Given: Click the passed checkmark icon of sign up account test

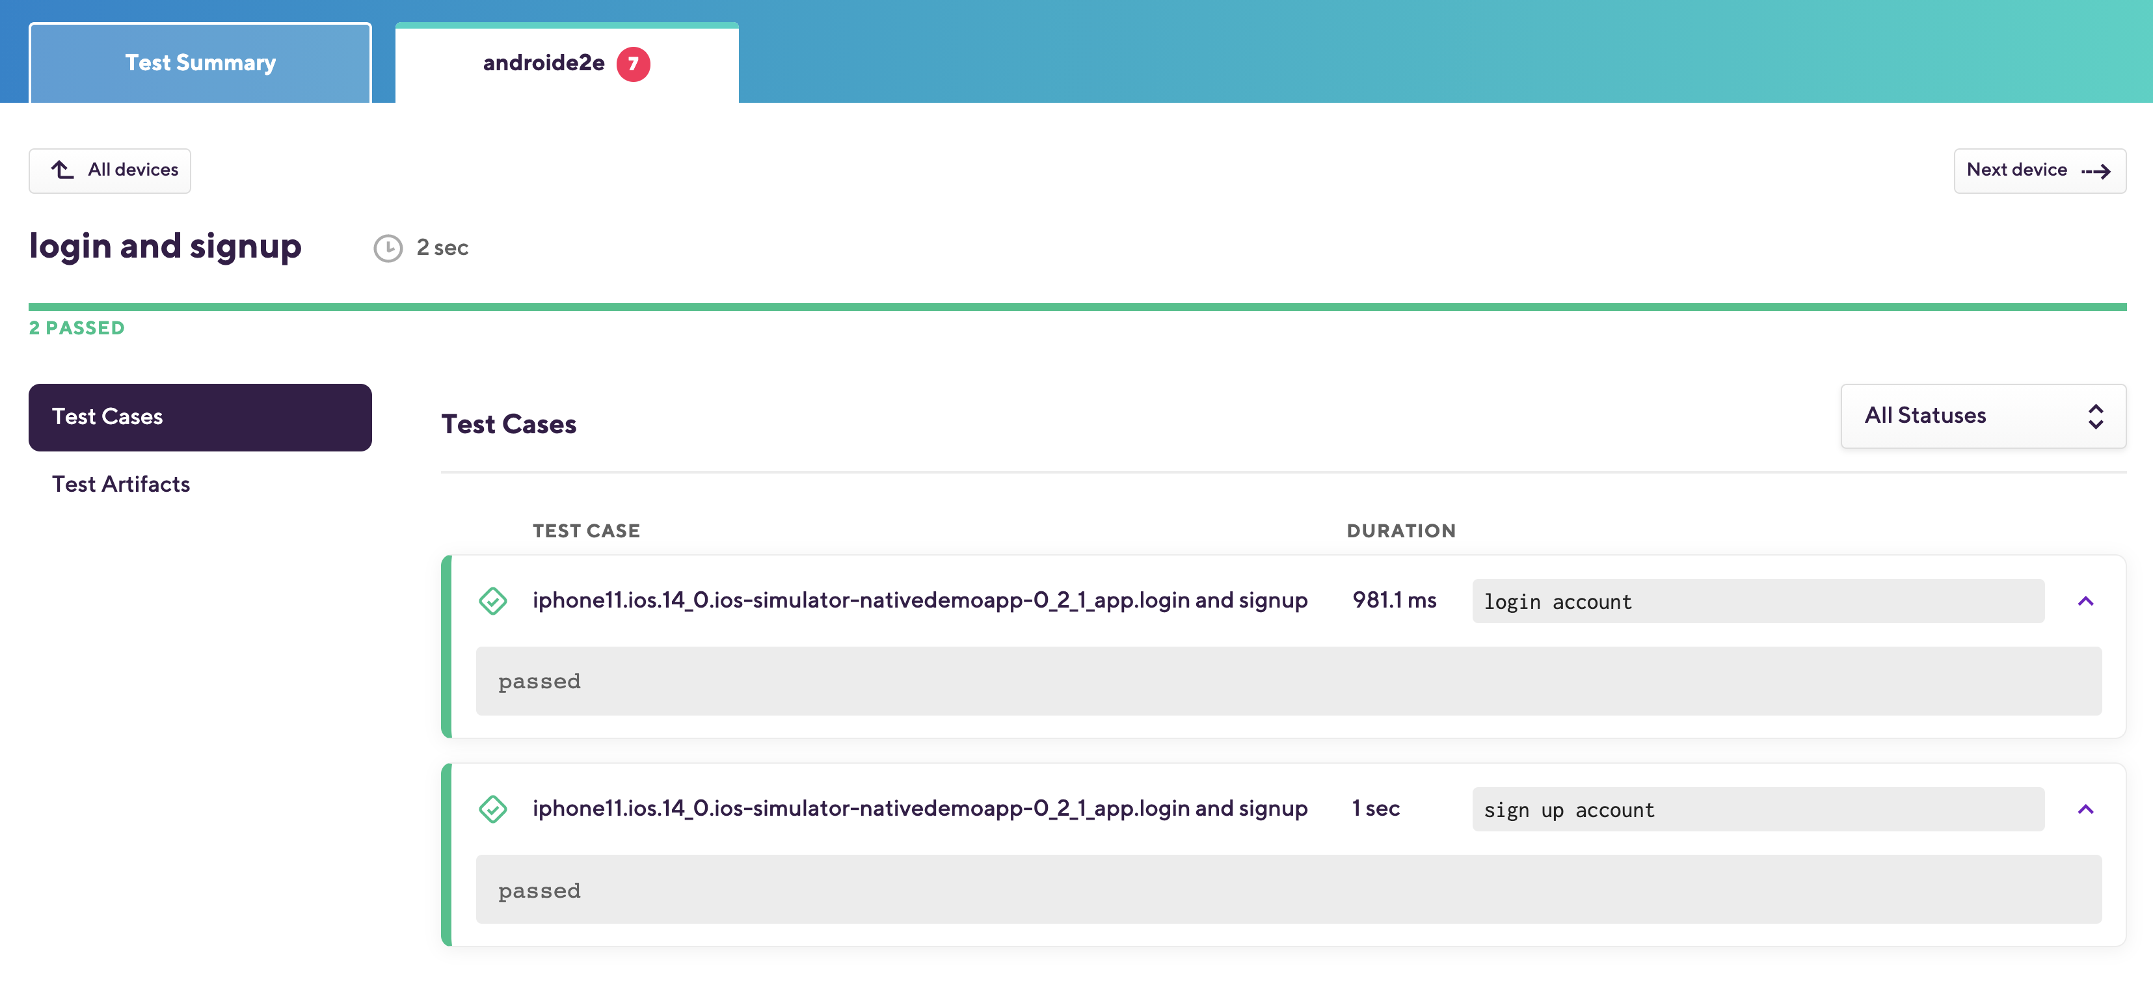Looking at the screenshot, I should pyautogui.click(x=493, y=809).
